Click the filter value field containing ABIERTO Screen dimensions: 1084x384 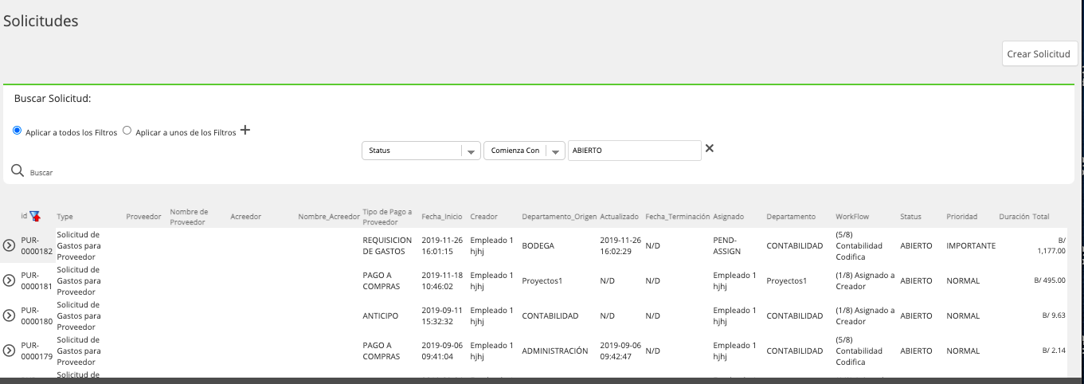[635, 151]
